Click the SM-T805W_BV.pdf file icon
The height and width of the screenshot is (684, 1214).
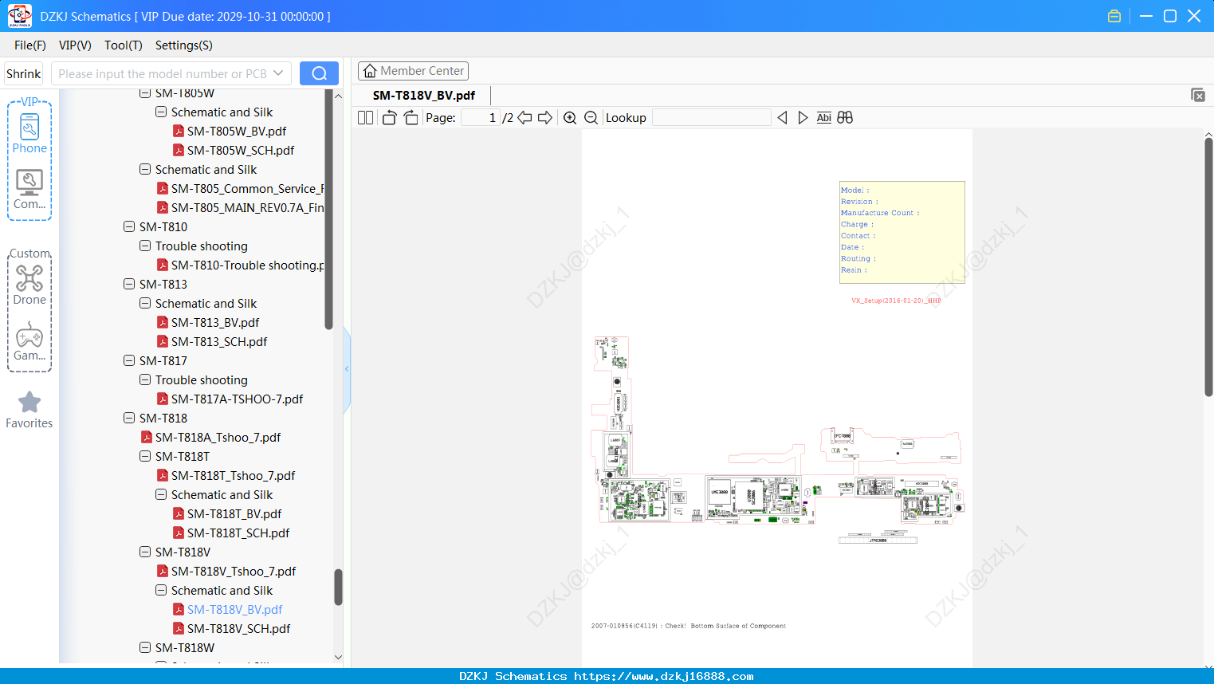pyautogui.click(x=179, y=131)
